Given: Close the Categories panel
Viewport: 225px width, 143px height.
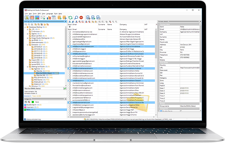Looking at the screenshot, I should pyautogui.click(x=66, y=99).
